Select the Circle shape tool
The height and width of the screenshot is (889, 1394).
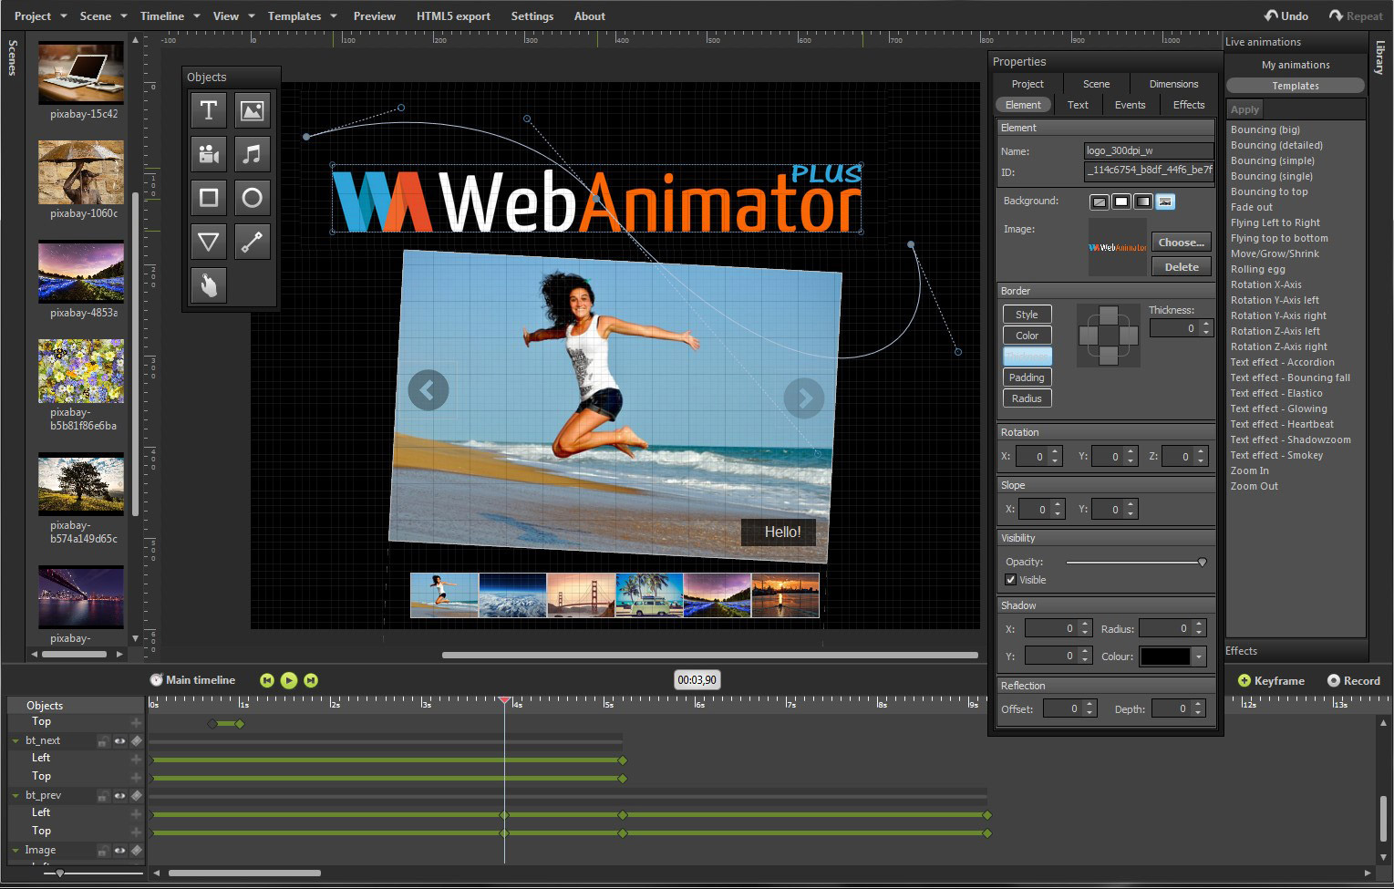coord(253,198)
